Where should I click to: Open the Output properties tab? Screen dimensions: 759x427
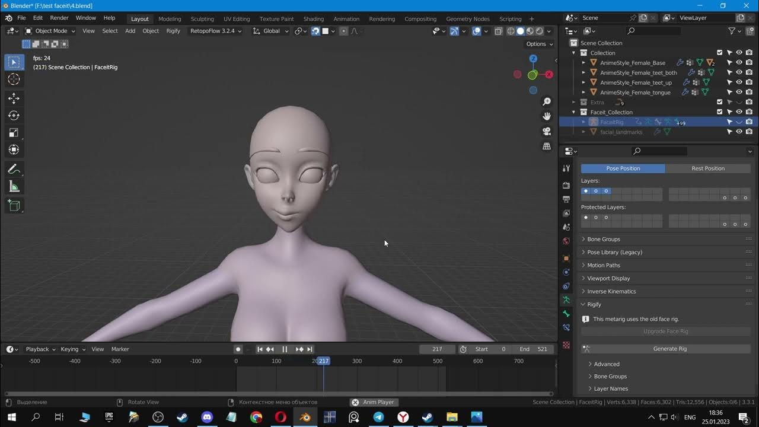pos(566,199)
